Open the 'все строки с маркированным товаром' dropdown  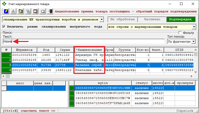(194, 27)
